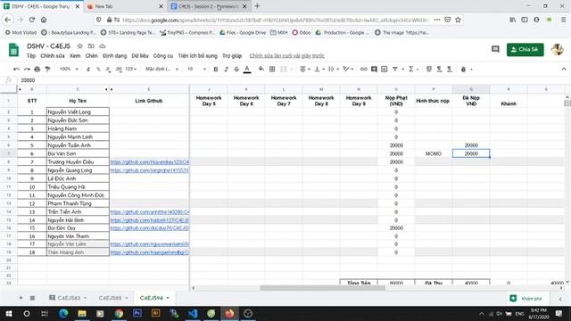Open the GitHub link in Trương Huyền Diệu's row
This screenshot has height=321, width=571.
tap(149, 162)
